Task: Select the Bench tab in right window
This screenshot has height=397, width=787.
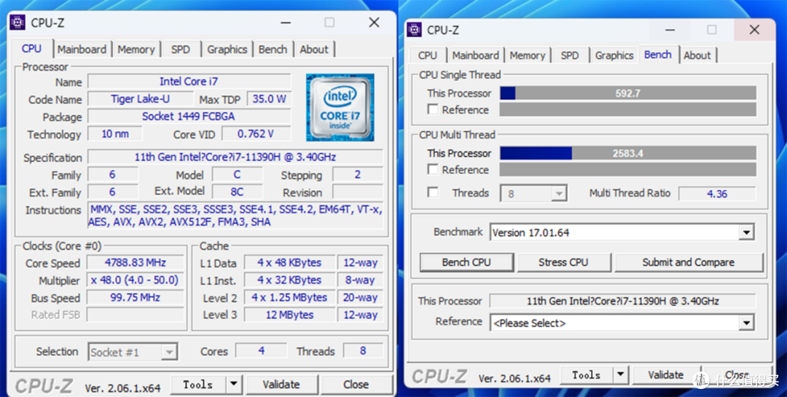Action: 658,54
